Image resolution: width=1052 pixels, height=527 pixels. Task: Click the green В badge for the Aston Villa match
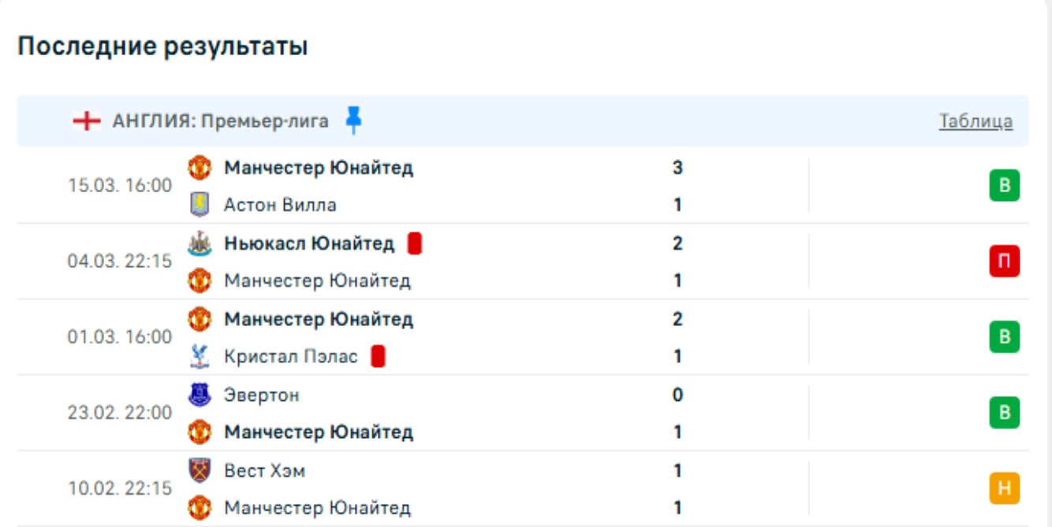coord(1004,186)
